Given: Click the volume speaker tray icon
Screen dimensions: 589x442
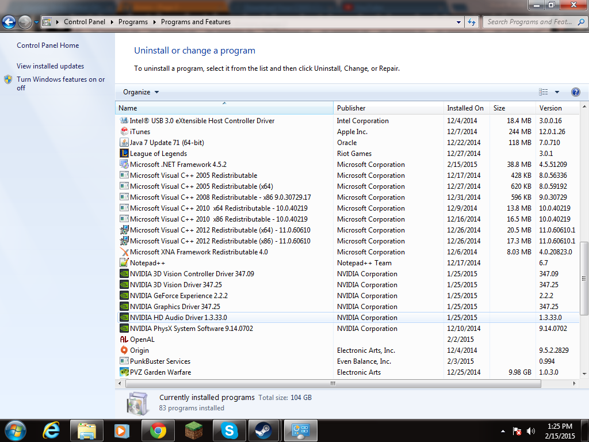Looking at the screenshot, I should 530,431.
